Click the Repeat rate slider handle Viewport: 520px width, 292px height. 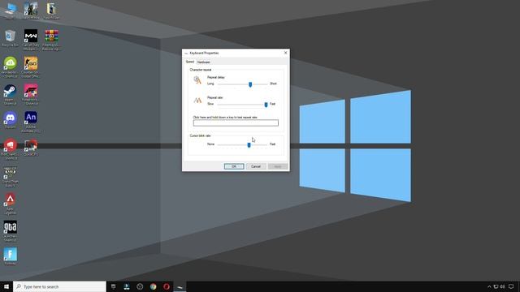pos(266,105)
